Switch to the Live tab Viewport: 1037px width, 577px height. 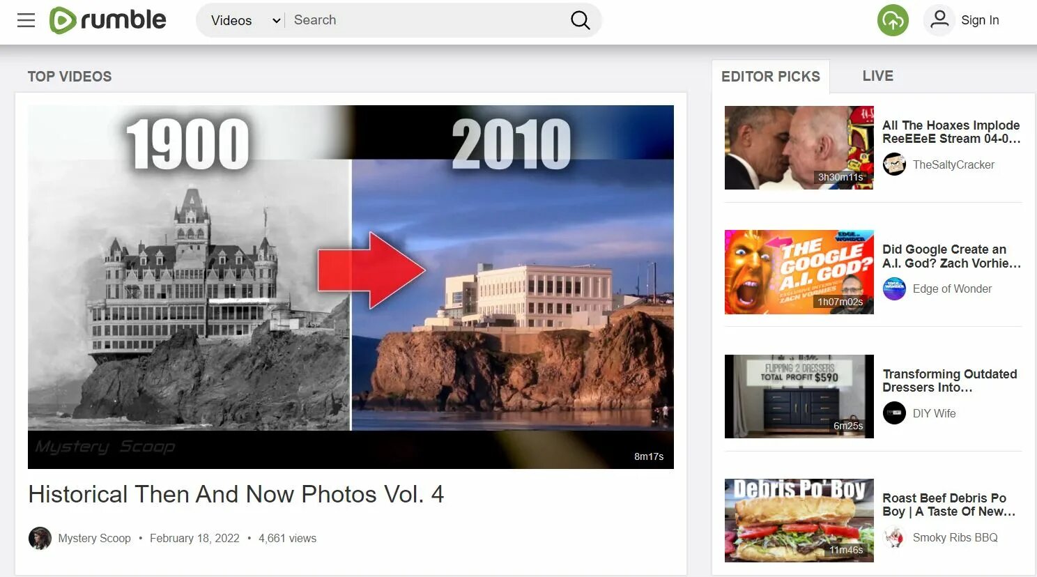click(x=877, y=76)
